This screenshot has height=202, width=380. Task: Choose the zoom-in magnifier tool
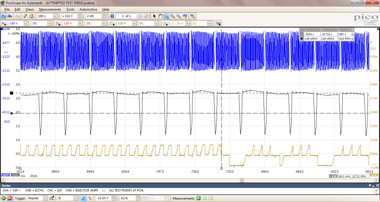(172, 16)
